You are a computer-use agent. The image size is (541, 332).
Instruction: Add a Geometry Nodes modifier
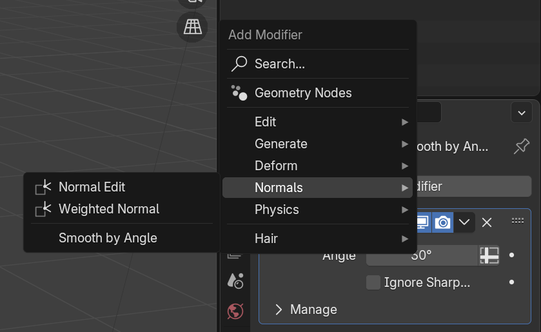pos(317,93)
